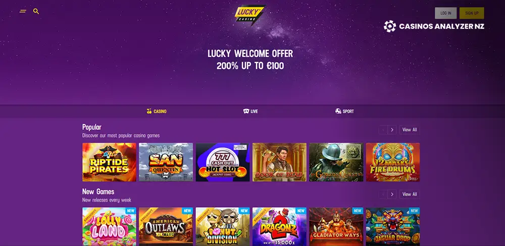Open the Book of Dead game thumbnail
This screenshot has width=505, height=246.
[279, 162]
